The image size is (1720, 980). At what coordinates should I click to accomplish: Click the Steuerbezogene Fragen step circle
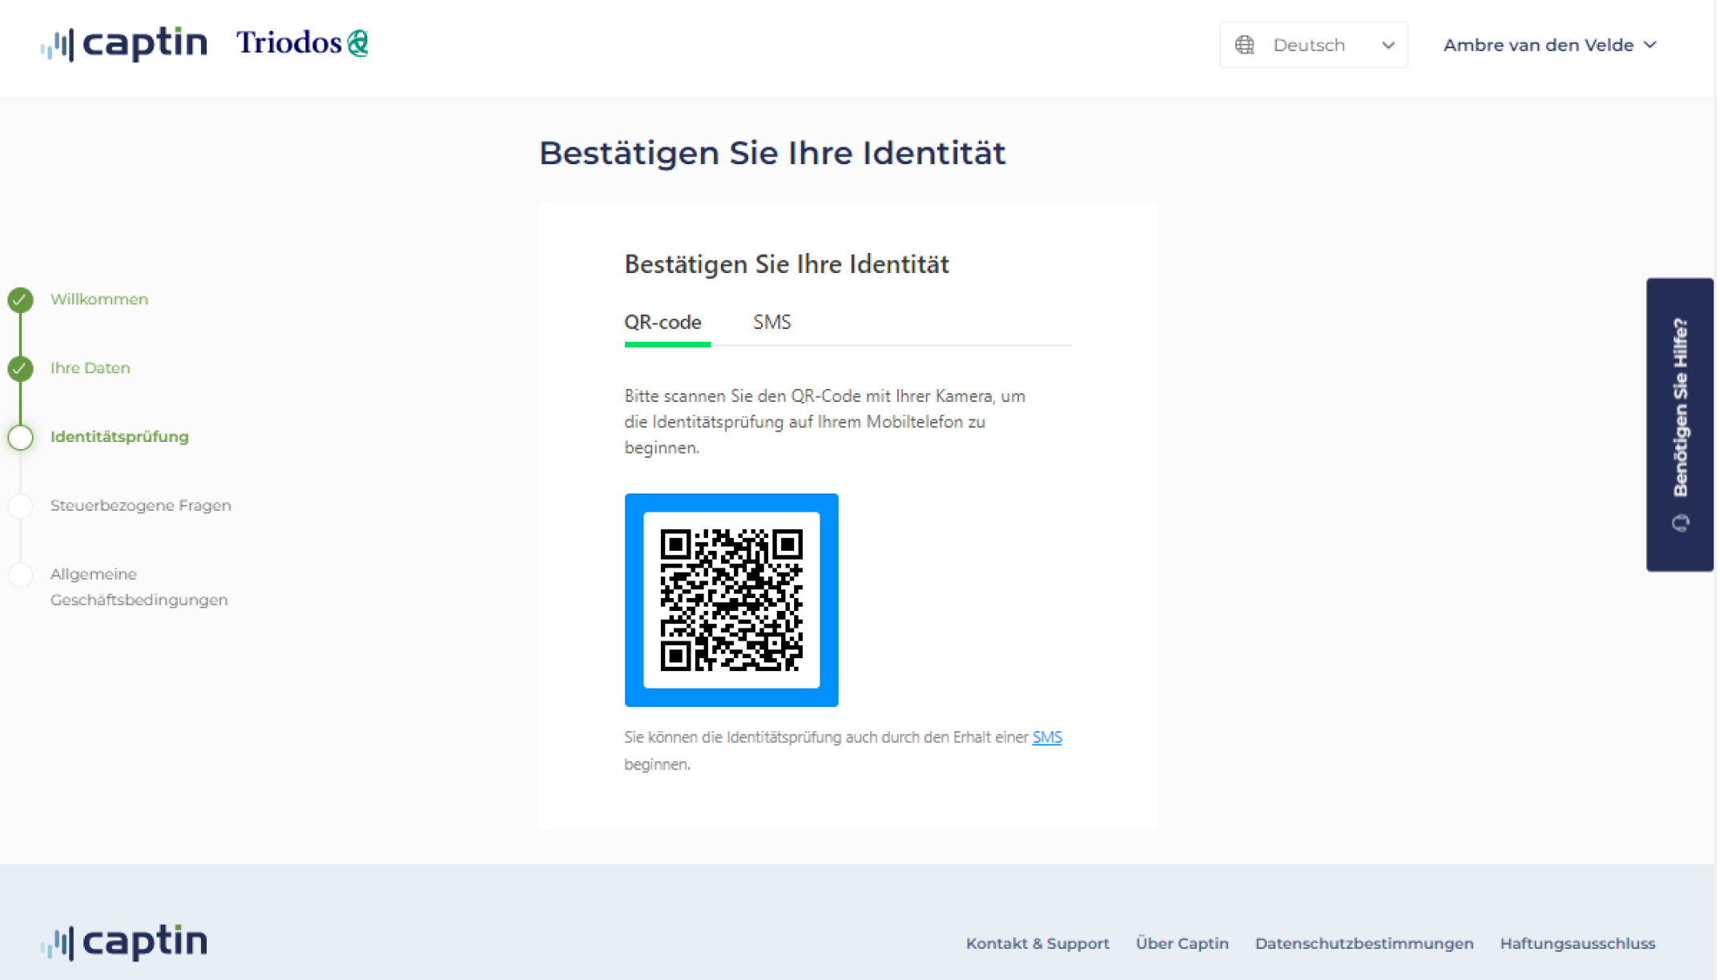(x=21, y=506)
